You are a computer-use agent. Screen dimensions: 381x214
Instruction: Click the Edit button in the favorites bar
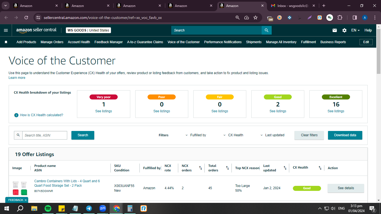(x=366, y=42)
